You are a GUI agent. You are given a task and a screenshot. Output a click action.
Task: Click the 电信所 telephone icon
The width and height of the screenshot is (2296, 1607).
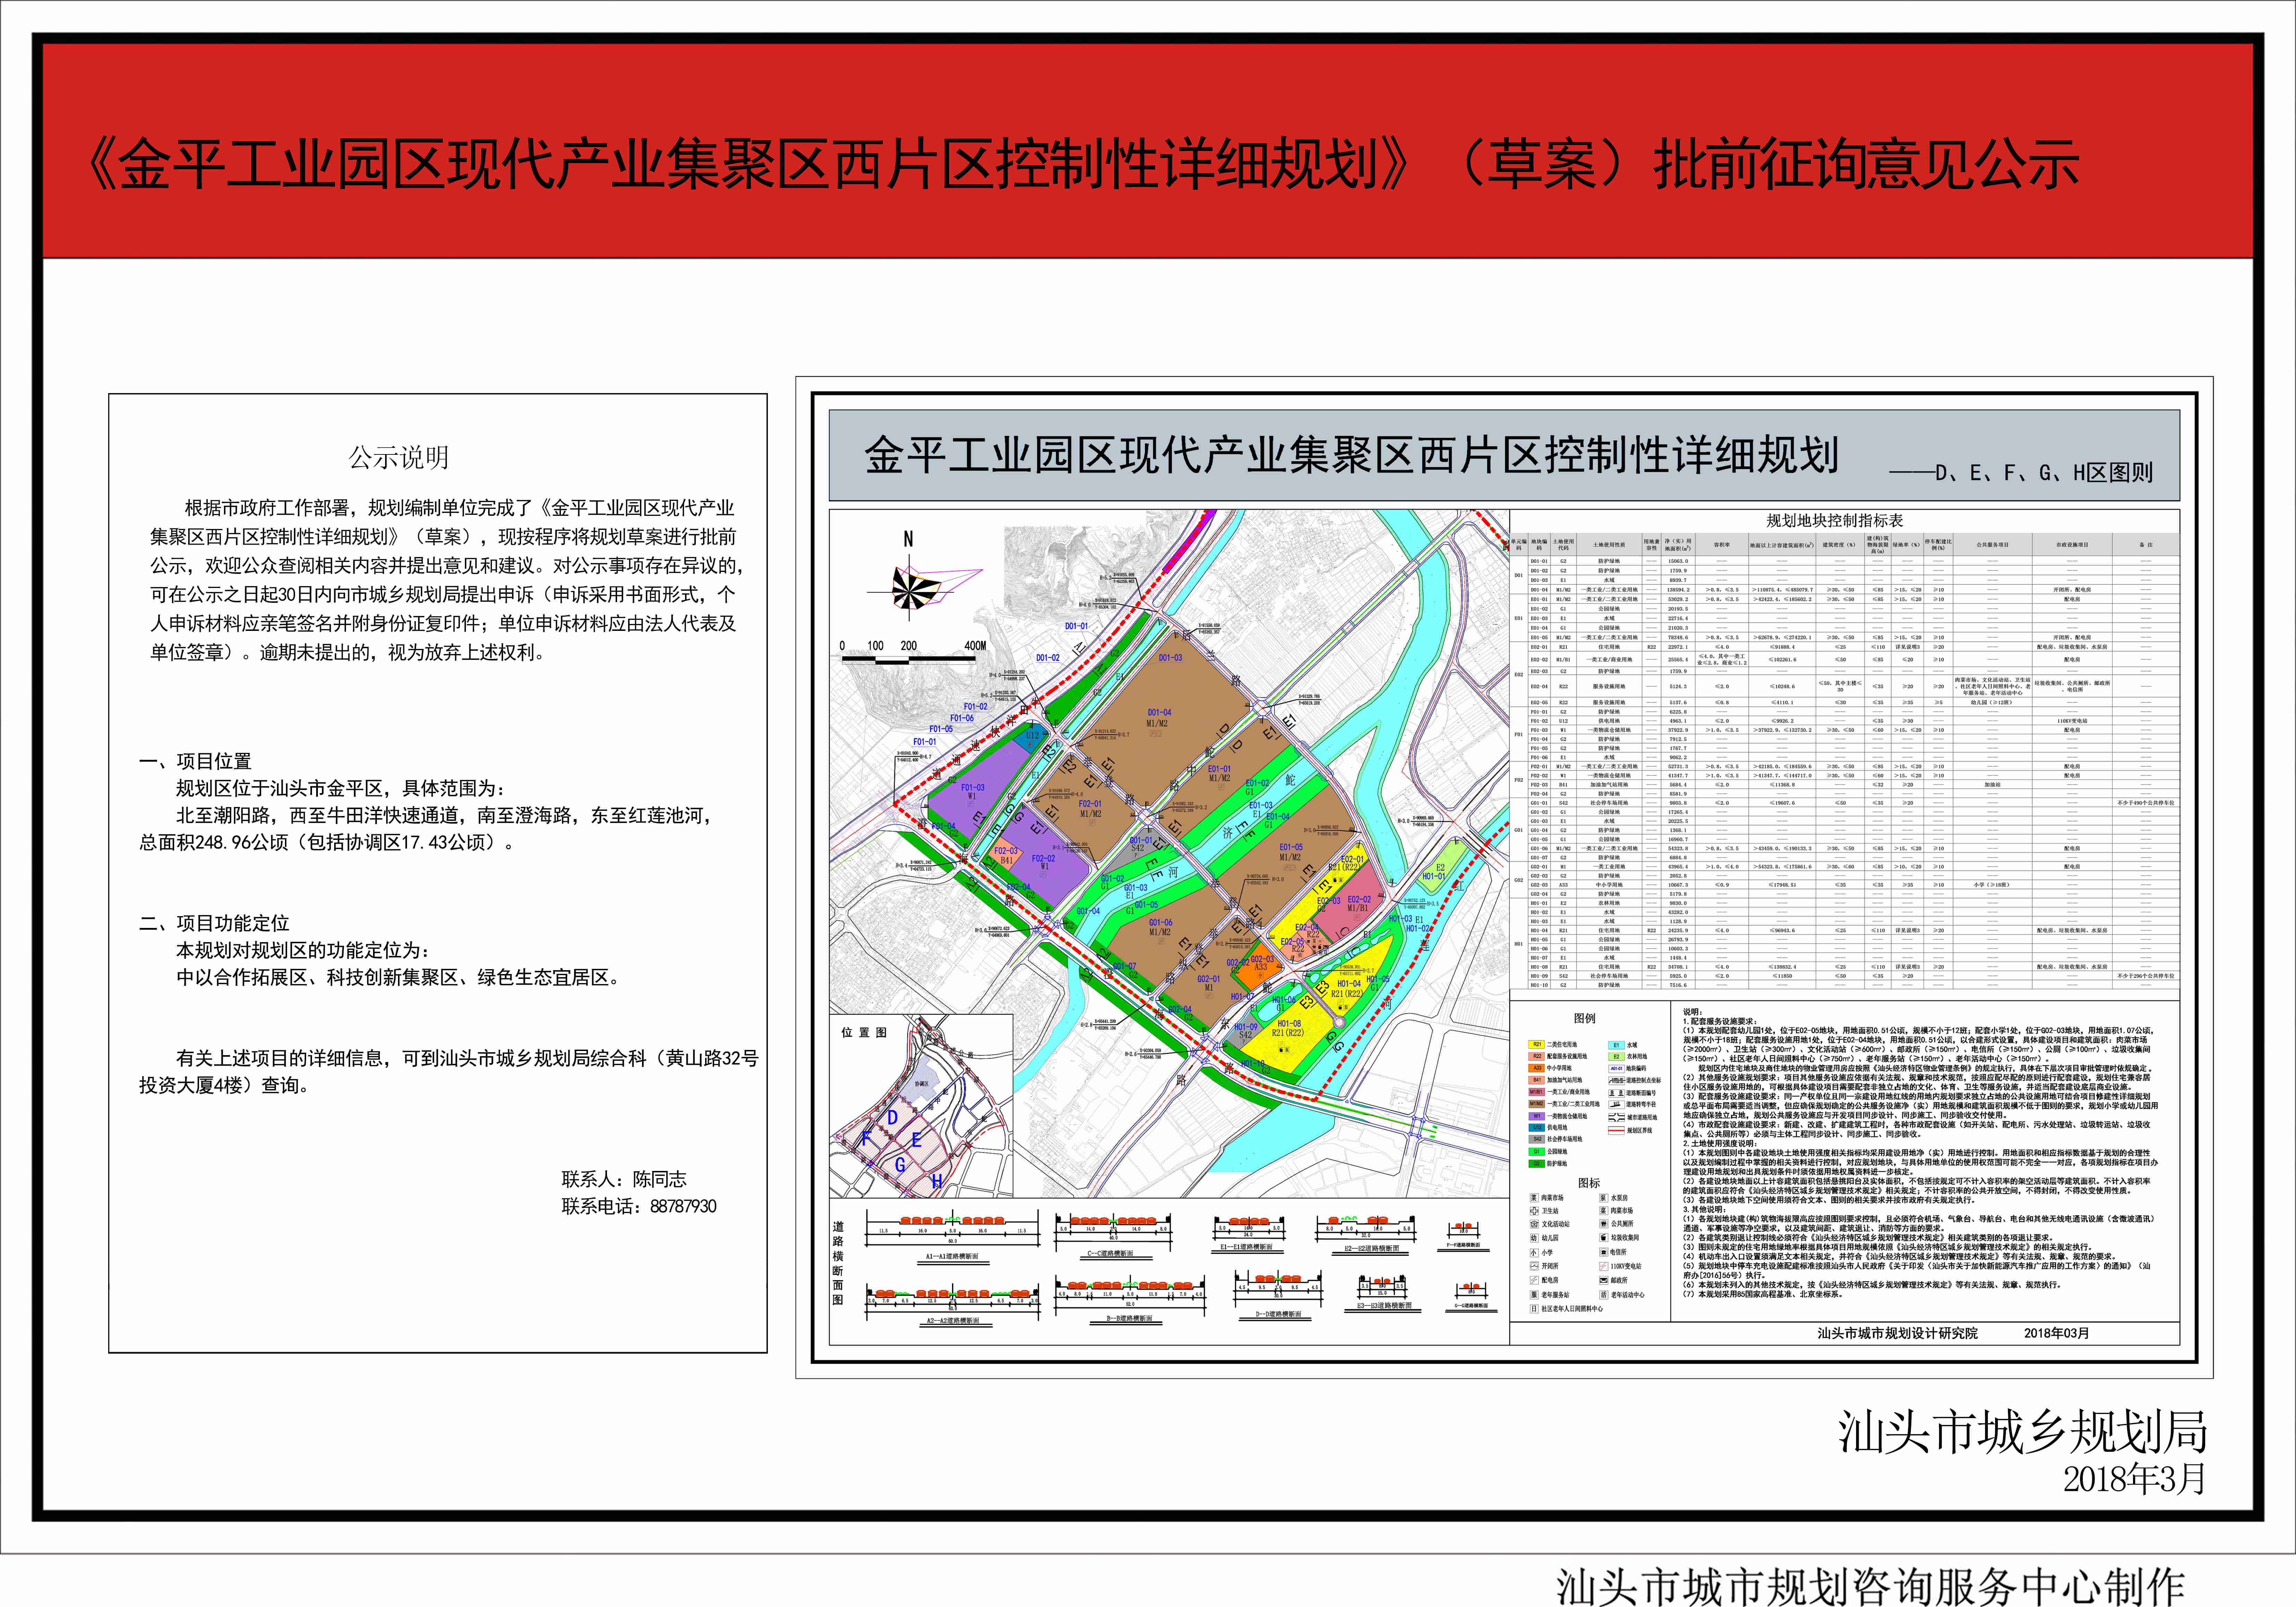point(1604,1252)
